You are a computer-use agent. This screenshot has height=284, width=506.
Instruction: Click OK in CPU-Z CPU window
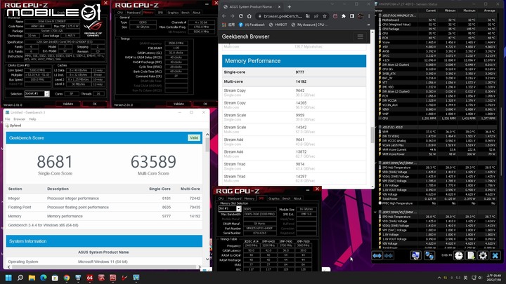[x=95, y=104]
